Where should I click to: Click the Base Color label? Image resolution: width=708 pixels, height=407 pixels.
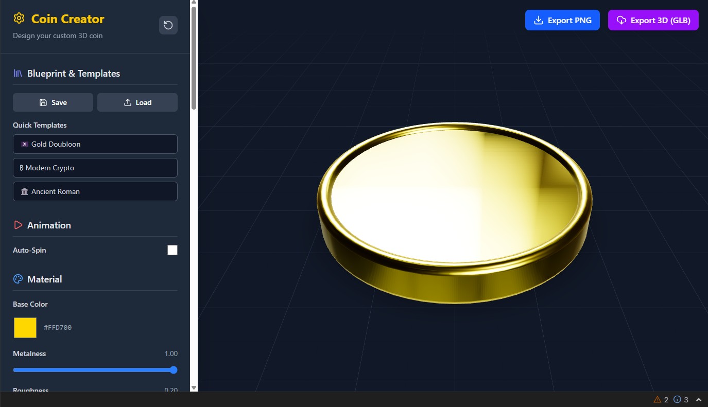[x=30, y=304]
